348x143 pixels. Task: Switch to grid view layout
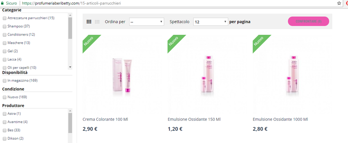click(89, 22)
